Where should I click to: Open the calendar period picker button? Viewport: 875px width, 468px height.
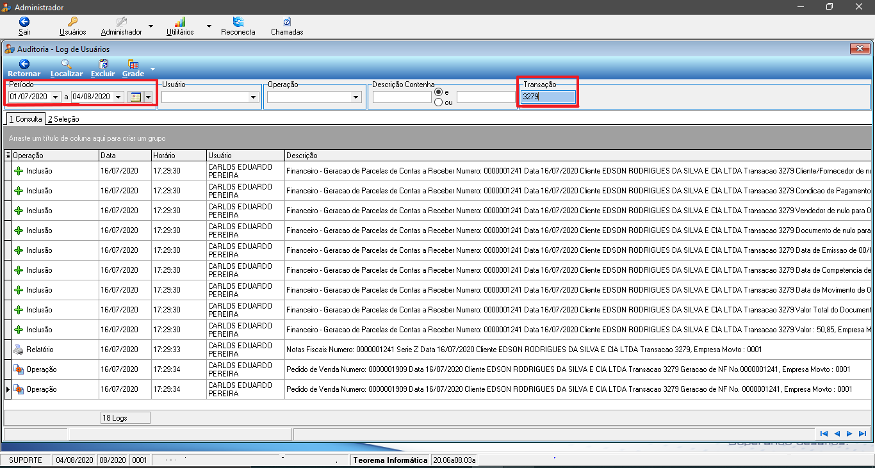(135, 97)
